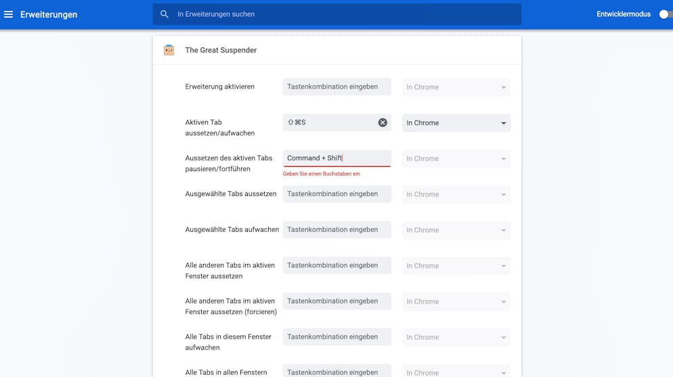Click shortcut field for aussetzen (forcieren)
The width and height of the screenshot is (673, 377).
(x=337, y=301)
